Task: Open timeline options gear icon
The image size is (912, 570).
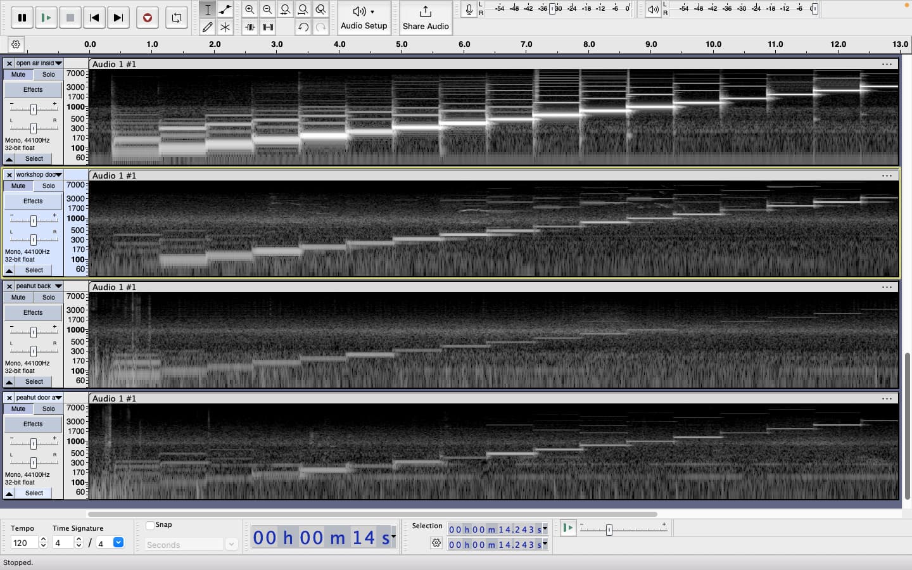Action: pos(16,44)
